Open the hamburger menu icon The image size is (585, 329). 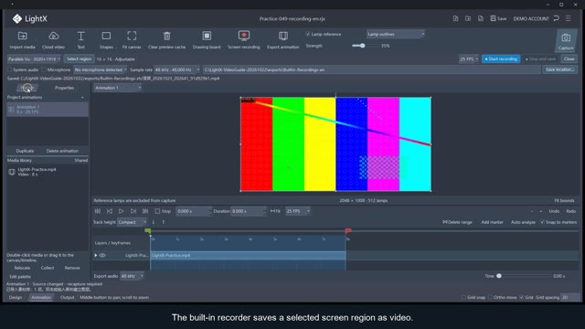(569, 18)
